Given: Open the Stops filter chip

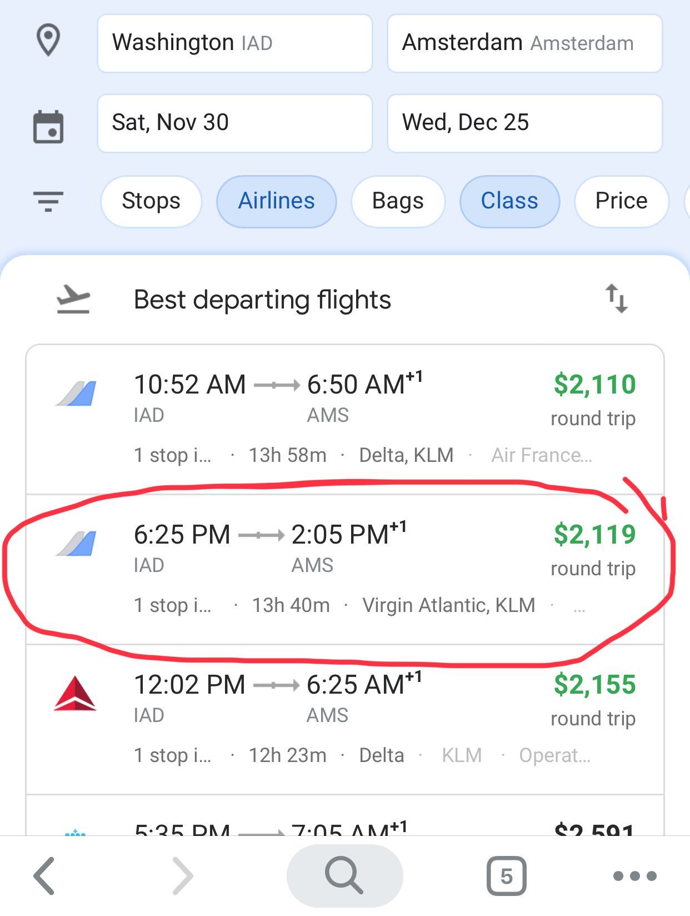Looking at the screenshot, I should click(x=151, y=201).
